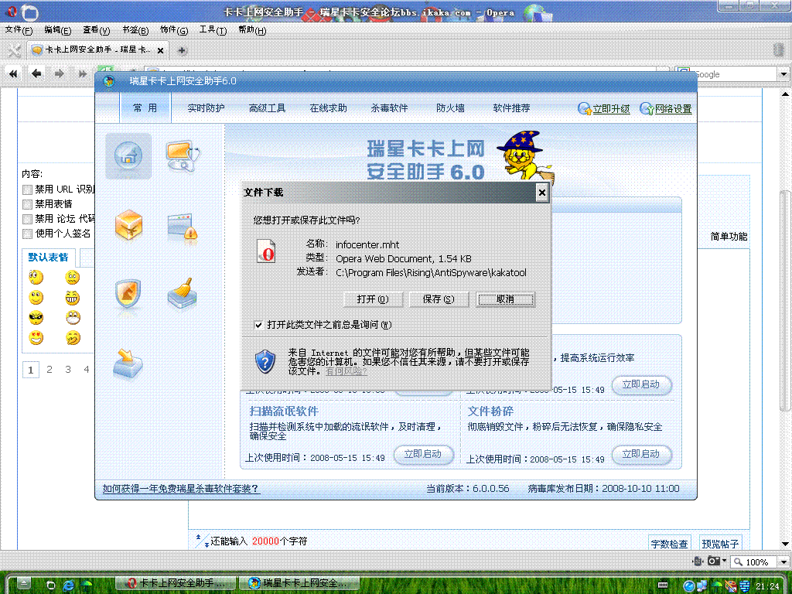
Task: Click the blue question shield icon
Action: click(265, 362)
